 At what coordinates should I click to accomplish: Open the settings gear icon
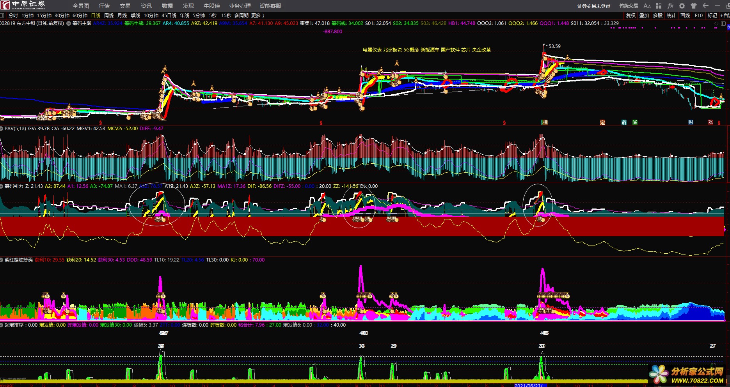click(x=682, y=6)
